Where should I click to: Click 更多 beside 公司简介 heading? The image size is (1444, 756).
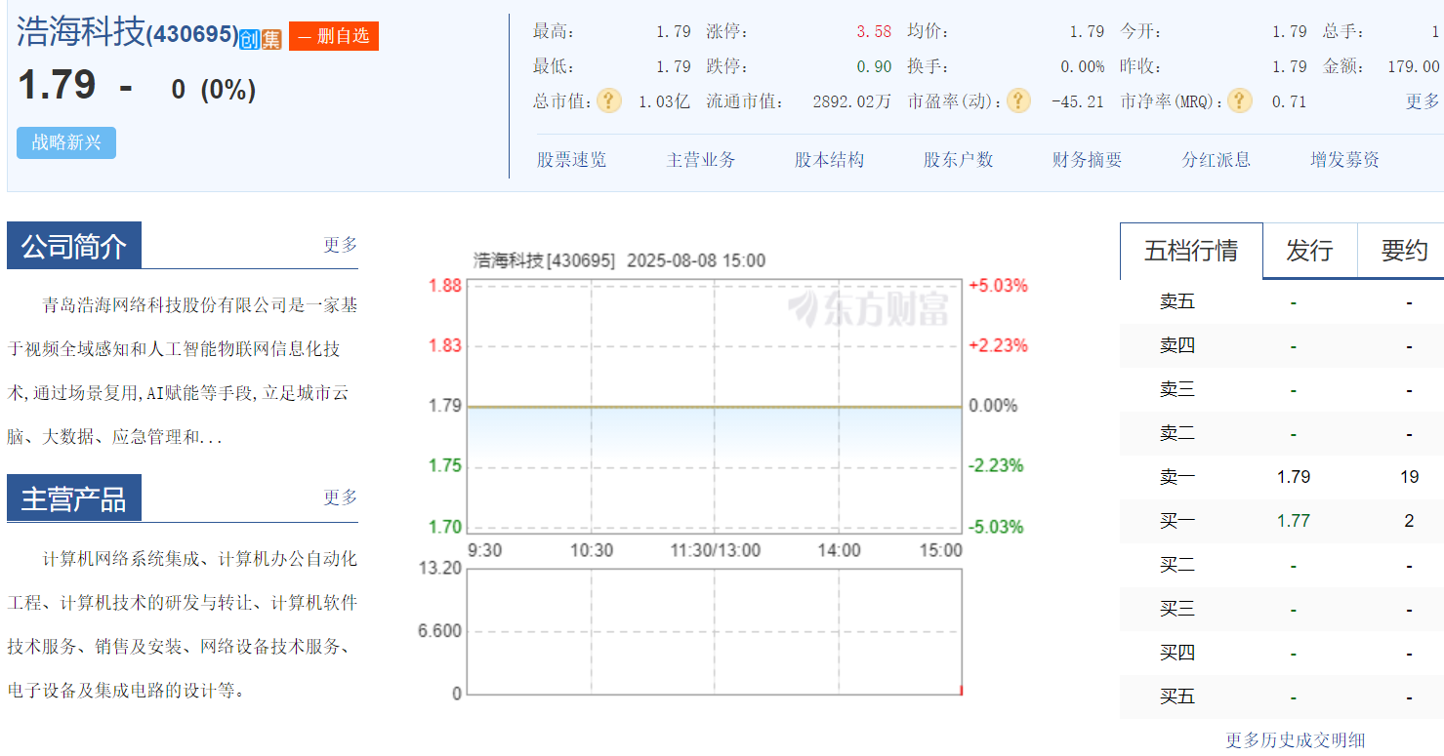(x=341, y=245)
